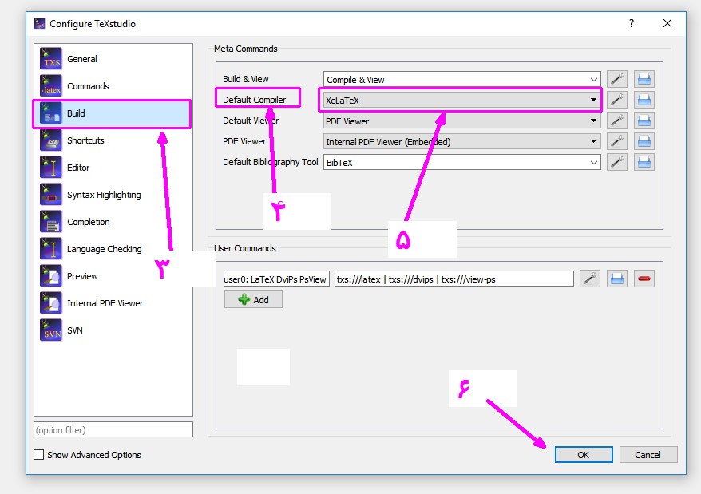This screenshot has width=701, height=494.
Task: Reset Default Bibliography Tool with blue icon
Action: [x=644, y=162]
